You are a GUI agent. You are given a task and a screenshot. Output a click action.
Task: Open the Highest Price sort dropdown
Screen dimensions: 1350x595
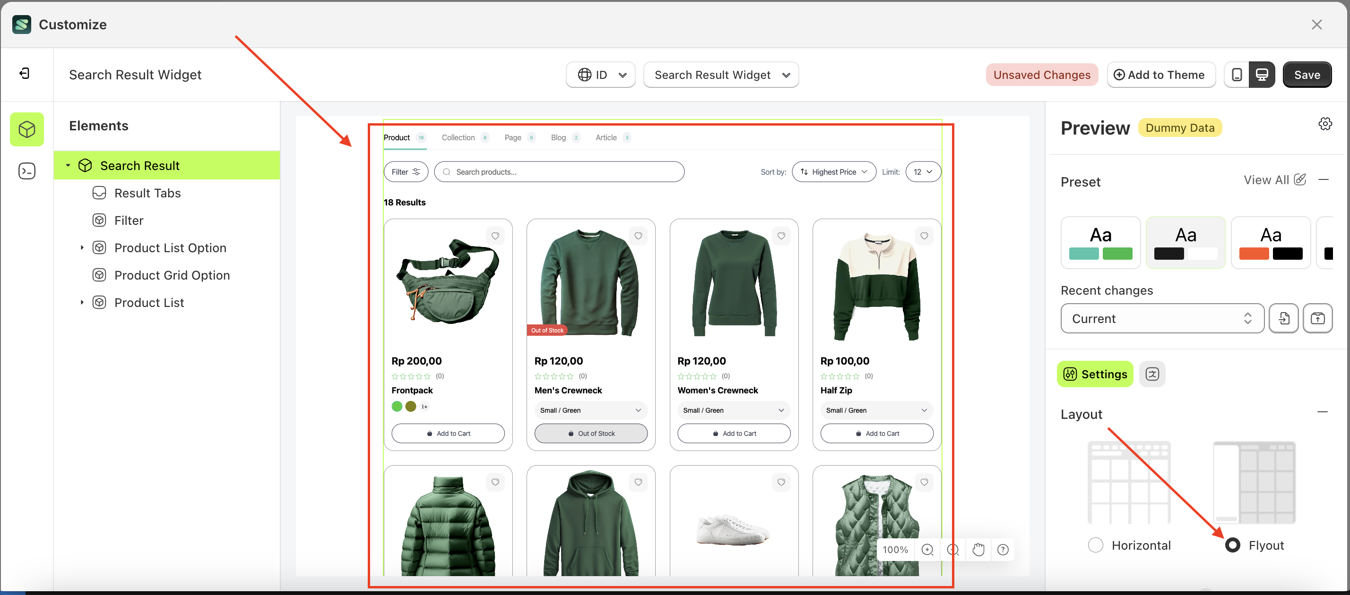tap(834, 172)
